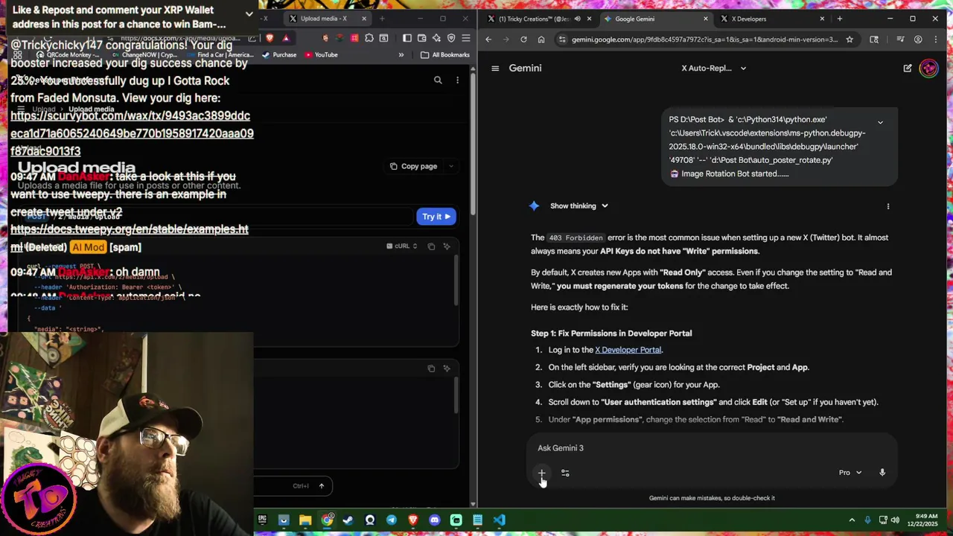Open Chrome three-dot menu
This screenshot has height=536, width=953.
click(935, 39)
